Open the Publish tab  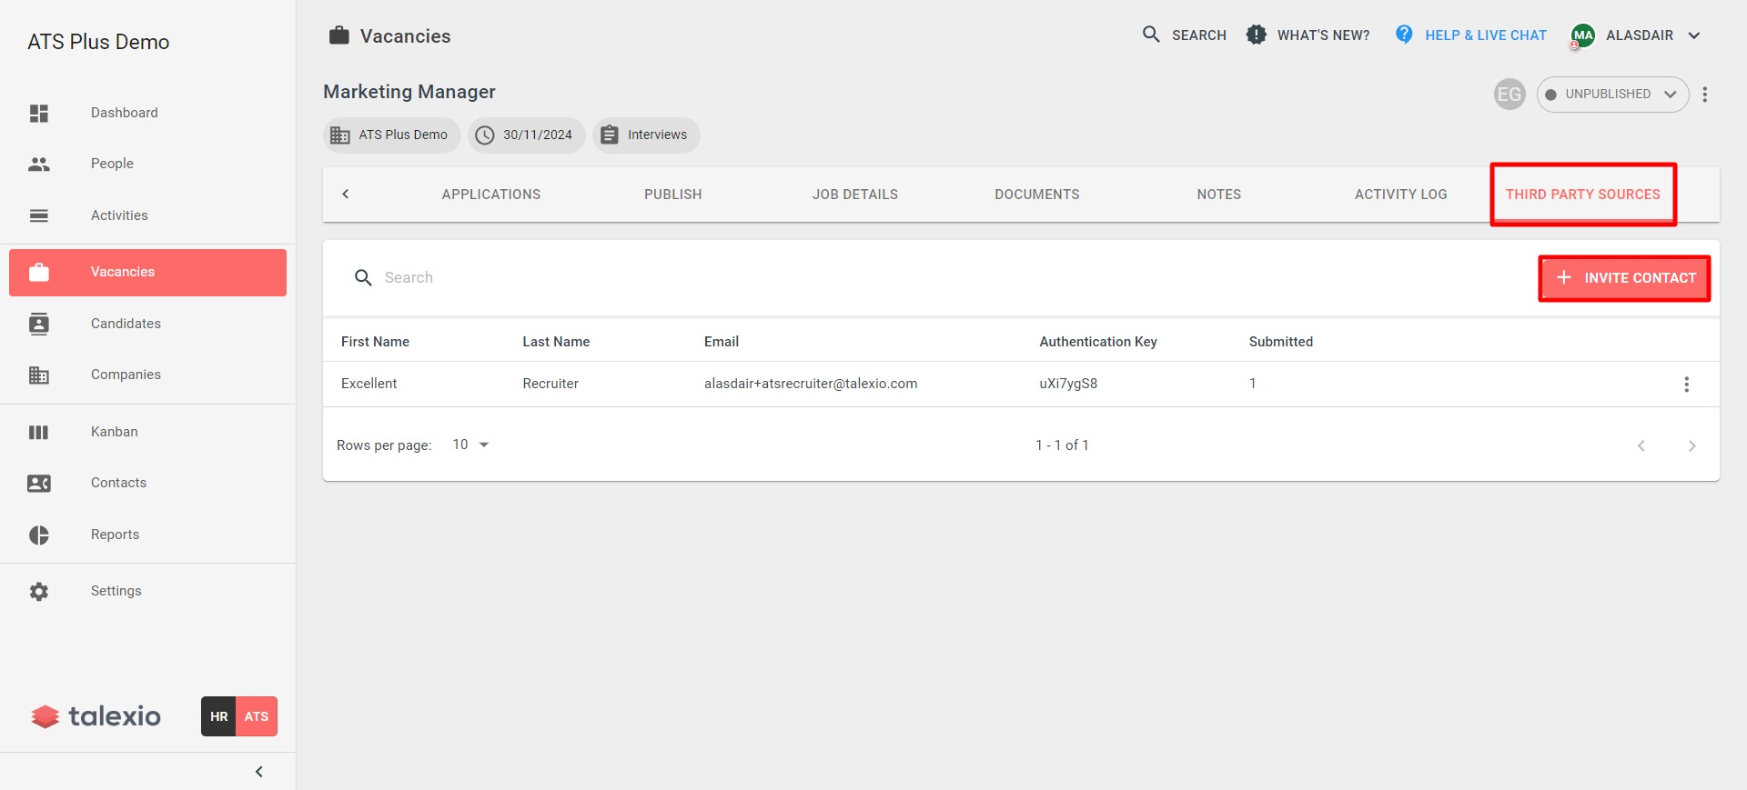[673, 195]
